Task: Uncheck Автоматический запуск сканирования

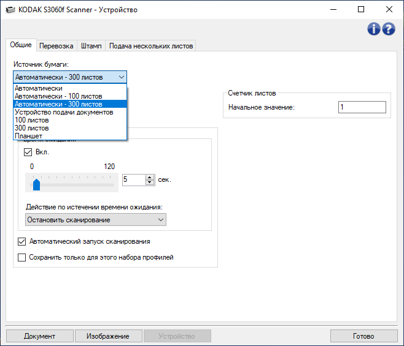Action: click(22, 242)
